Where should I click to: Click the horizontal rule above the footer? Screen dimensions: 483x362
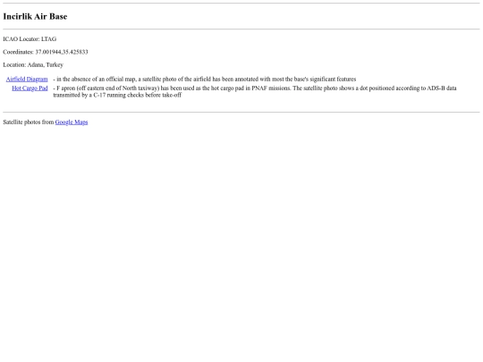point(241,112)
